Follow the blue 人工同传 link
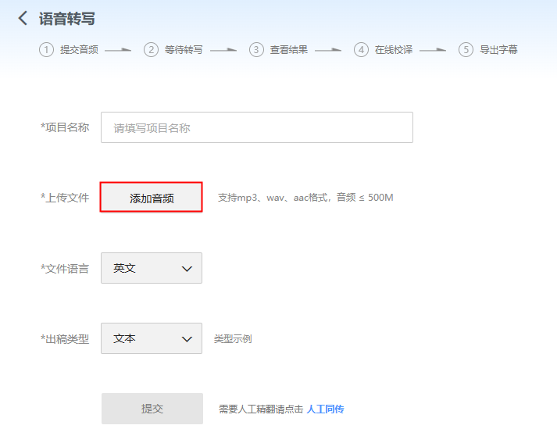 [325, 409]
